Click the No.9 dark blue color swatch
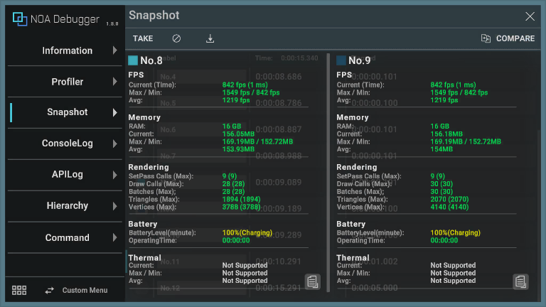This screenshot has height=307, width=546. pos(341,60)
